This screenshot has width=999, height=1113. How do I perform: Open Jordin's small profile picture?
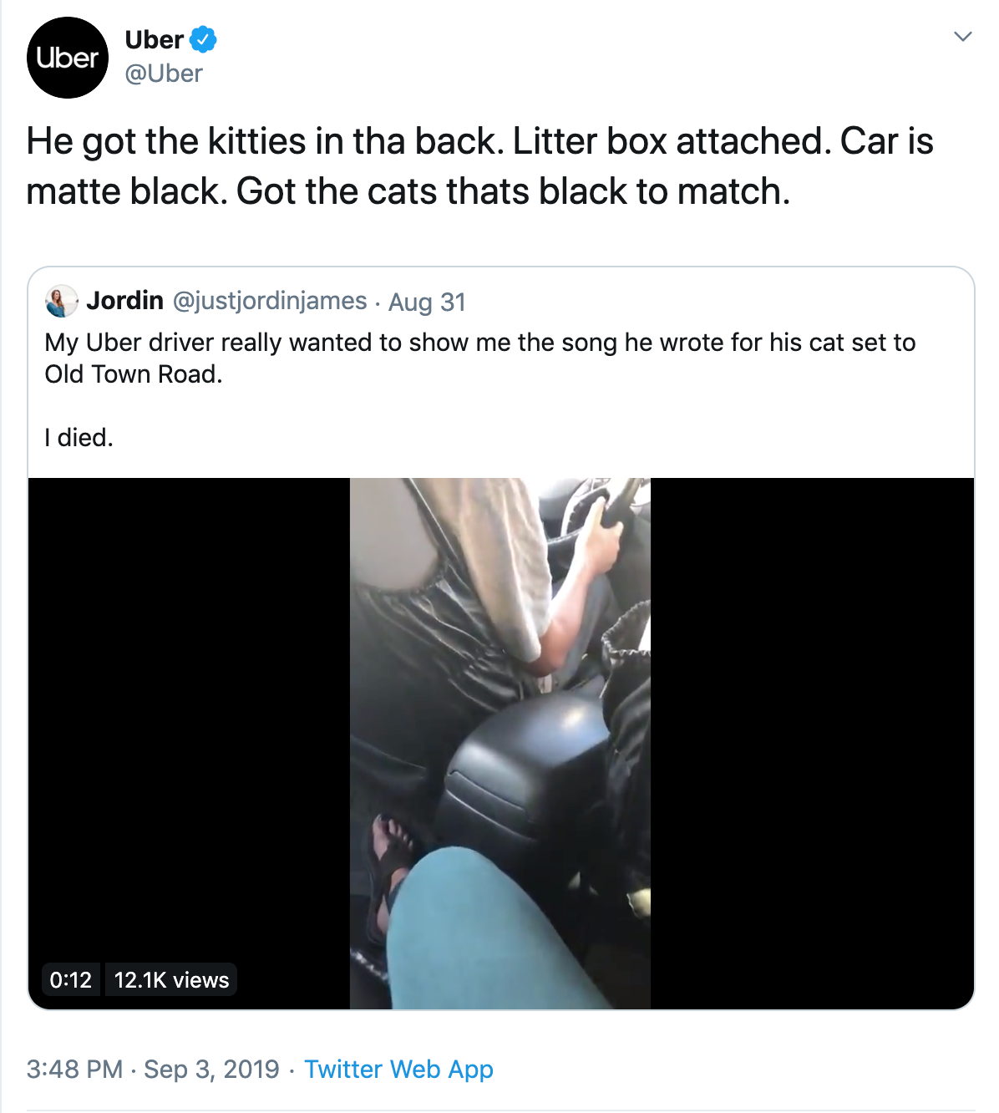point(61,301)
